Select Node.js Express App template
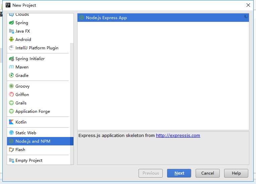The width and height of the screenshot is (256, 184). [163, 18]
